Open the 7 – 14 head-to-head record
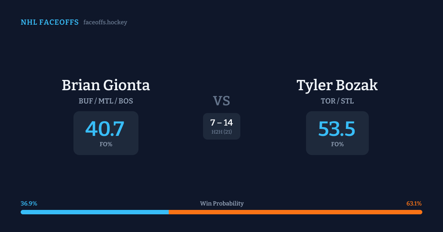Image resolution: width=443 pixels, height=232 pixels. click(221, 123)
